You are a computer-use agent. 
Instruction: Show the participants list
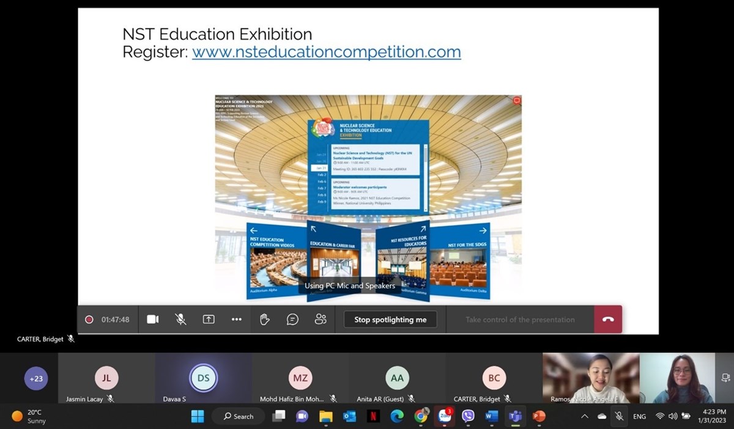pyautogui.click(x=321, y=320)
